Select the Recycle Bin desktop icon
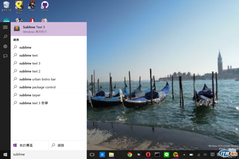239x159 pixels. pyautogui.click(x=6, y=6)
